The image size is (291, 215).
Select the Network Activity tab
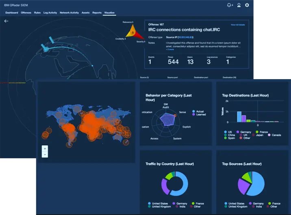(69, 13)
